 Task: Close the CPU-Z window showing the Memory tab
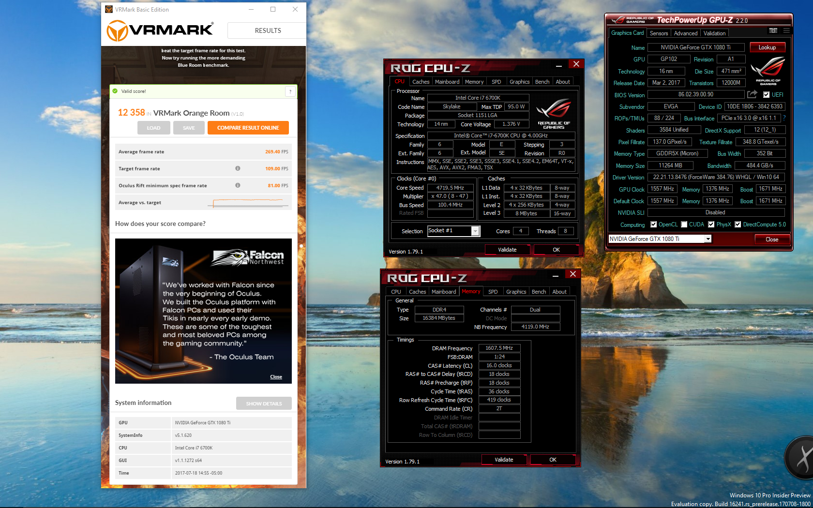point(573,274)
